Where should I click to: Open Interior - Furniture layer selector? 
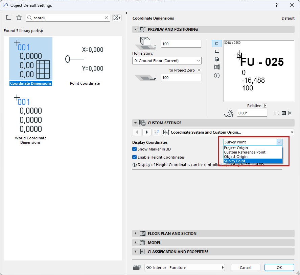point(185,268)
